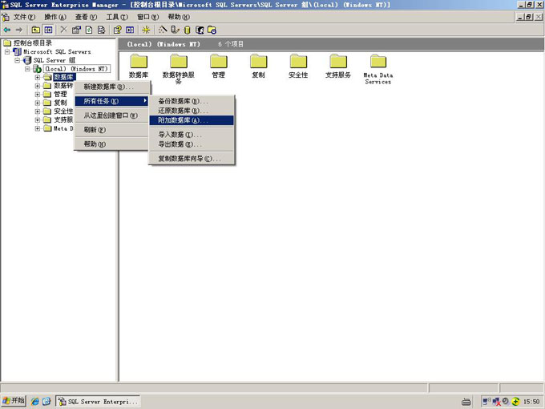The height and width of the screenshot is (409, 545).
Task: Expand the Meta Data Services tree node
Action: (x=38, y=128)
